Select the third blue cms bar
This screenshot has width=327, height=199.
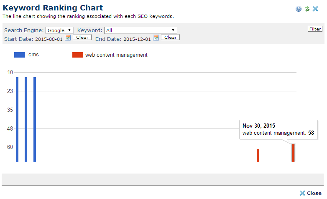click(35, 119)
